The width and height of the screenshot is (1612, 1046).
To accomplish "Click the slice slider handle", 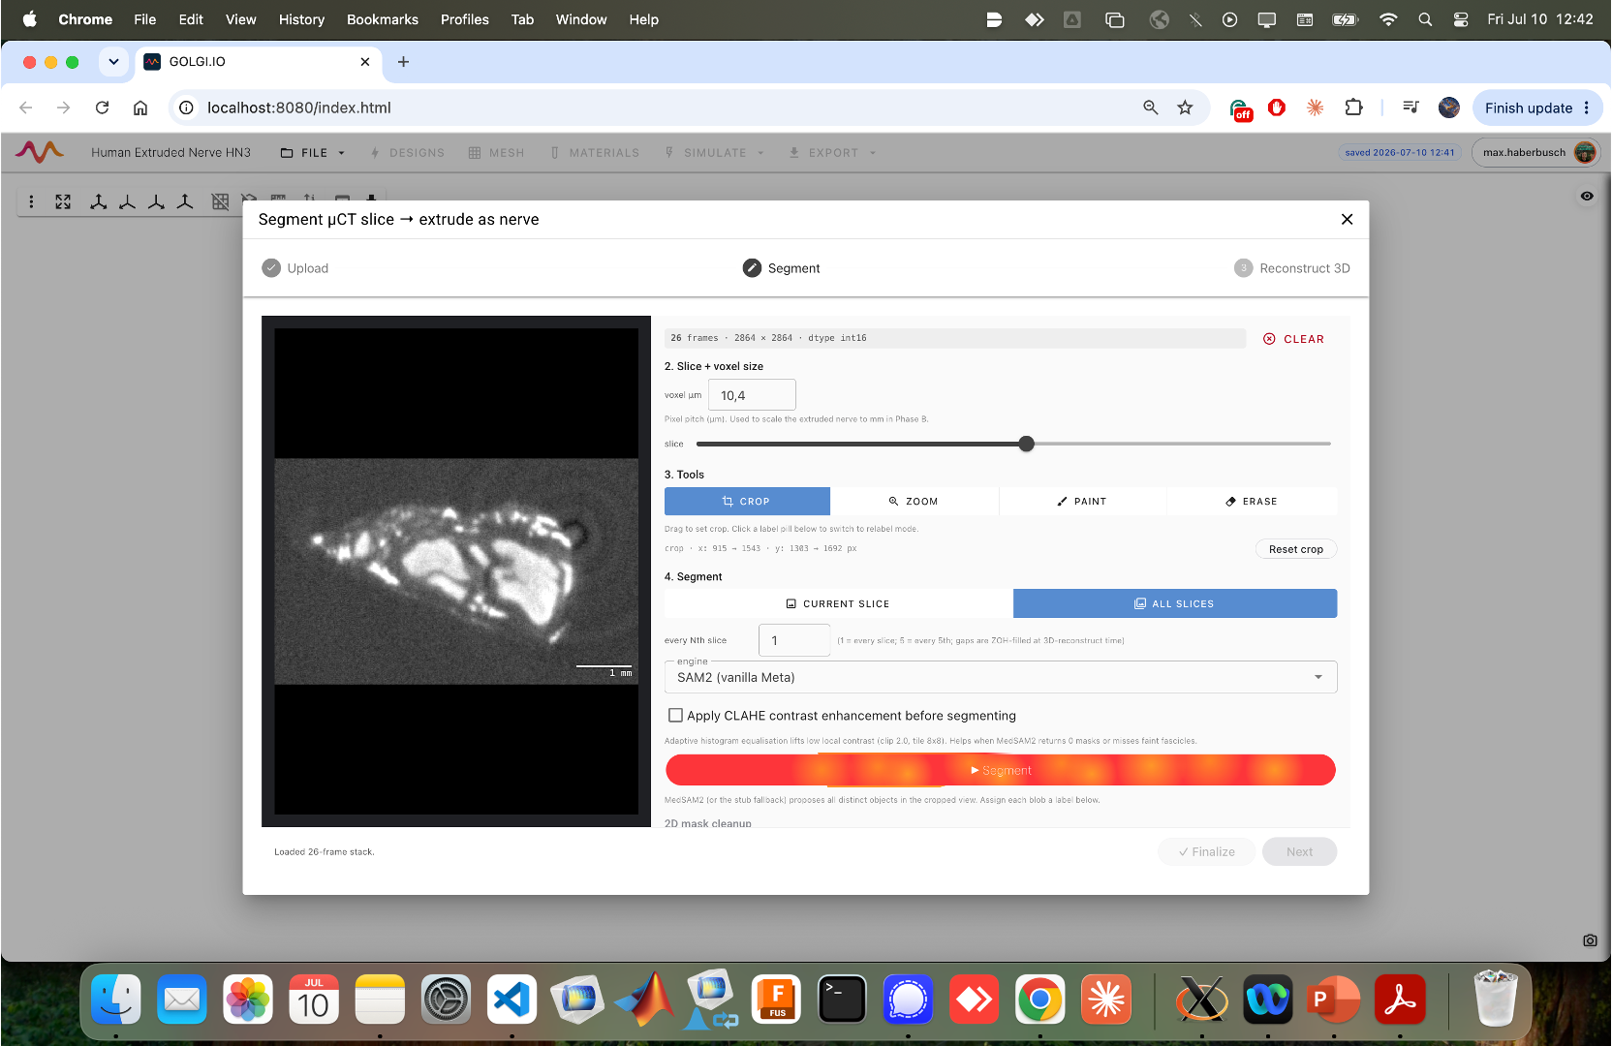I will 1027,444.
